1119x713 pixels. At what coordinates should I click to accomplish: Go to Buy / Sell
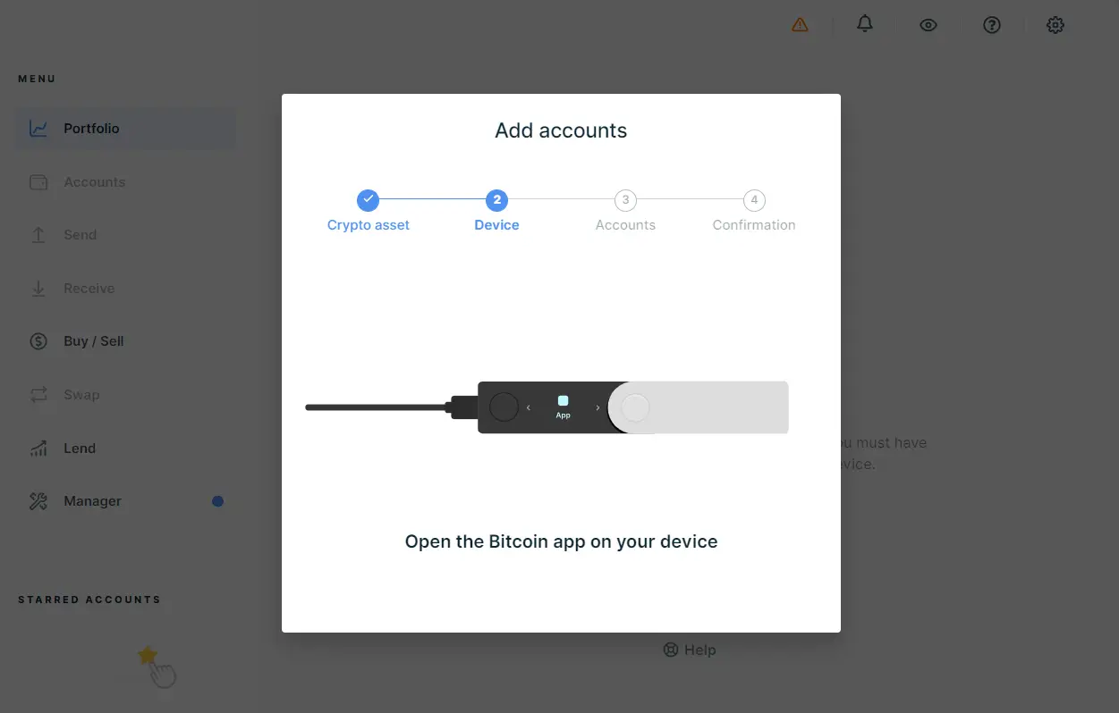click(x=125, y=341)
